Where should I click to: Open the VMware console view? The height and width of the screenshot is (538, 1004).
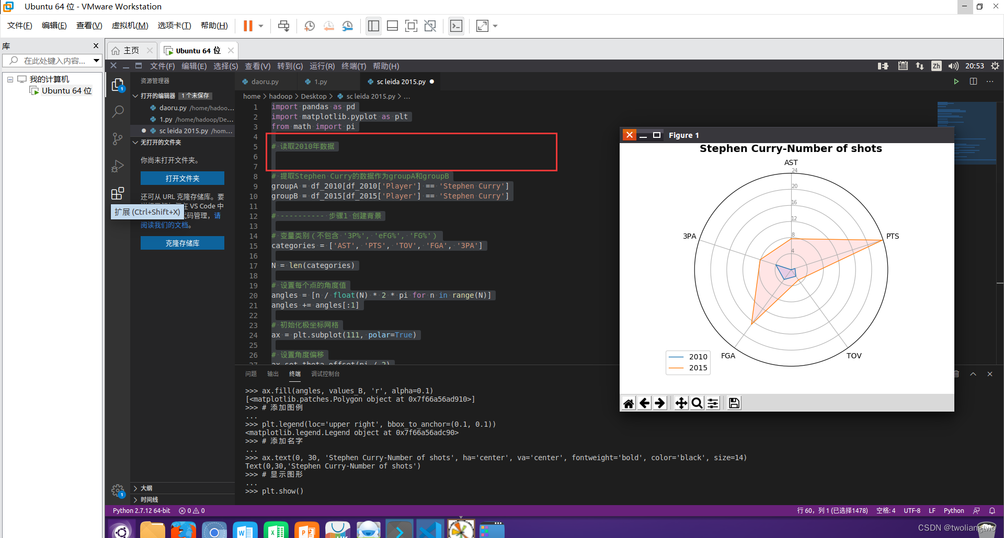(456, 26)
